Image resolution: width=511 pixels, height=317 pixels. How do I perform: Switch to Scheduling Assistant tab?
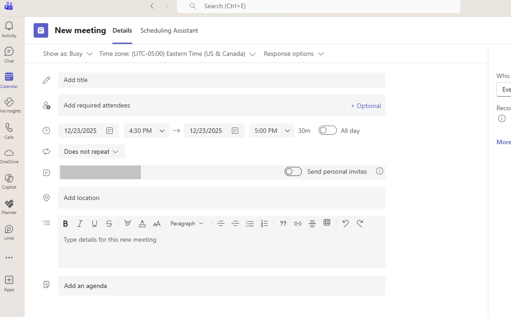(169, 30)
